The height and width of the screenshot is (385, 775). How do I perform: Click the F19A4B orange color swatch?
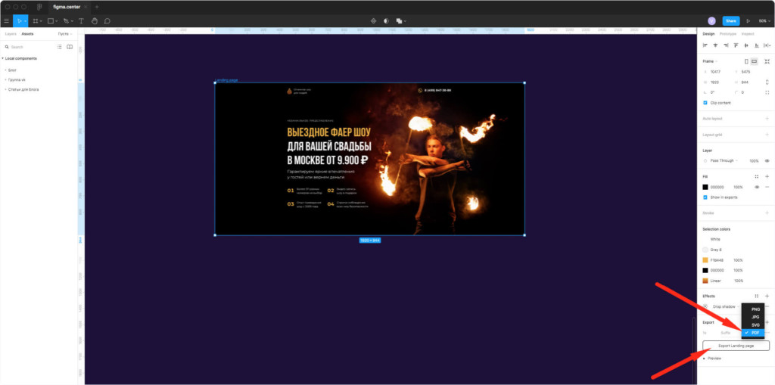705,259
